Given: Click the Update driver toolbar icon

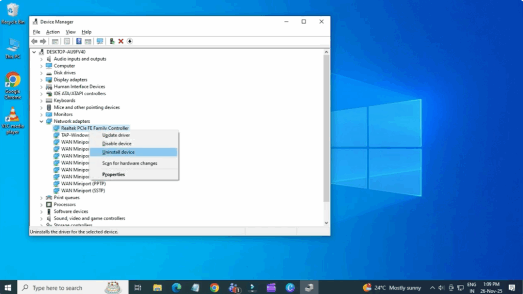Looking at the screenshot, I should (x=112, y=41).
